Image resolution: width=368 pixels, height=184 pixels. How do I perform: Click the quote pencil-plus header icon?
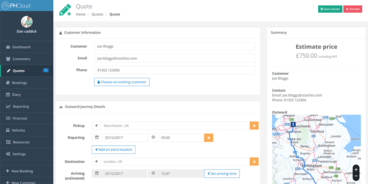click(65, 10)
